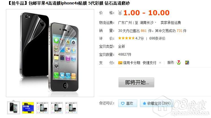This screenshot has width=211, height=118.
Task: Click the 快捷支付 payment link
Action: pyautogui.click(x=150, y=63)
